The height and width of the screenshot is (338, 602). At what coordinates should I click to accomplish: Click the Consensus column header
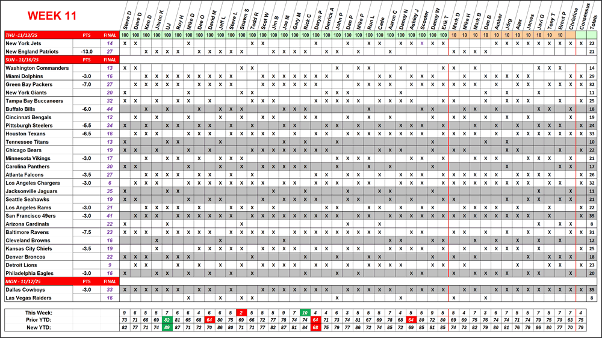point(581,18)
